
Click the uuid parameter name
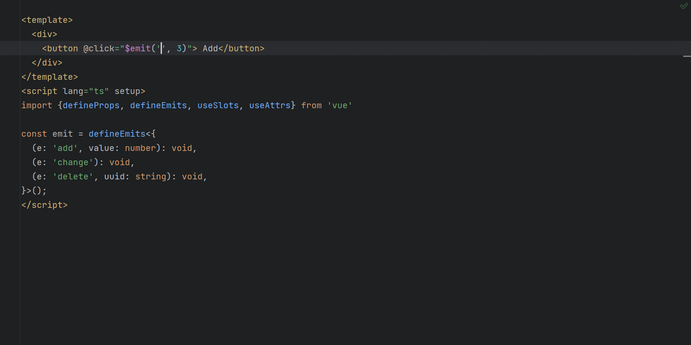click(x=114, y=176)
